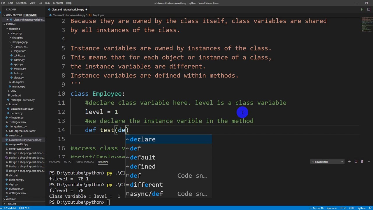This screenshot has width=373, height=210.
Task: Choose the 'default' word suggestion
Action: click(169, 157)
